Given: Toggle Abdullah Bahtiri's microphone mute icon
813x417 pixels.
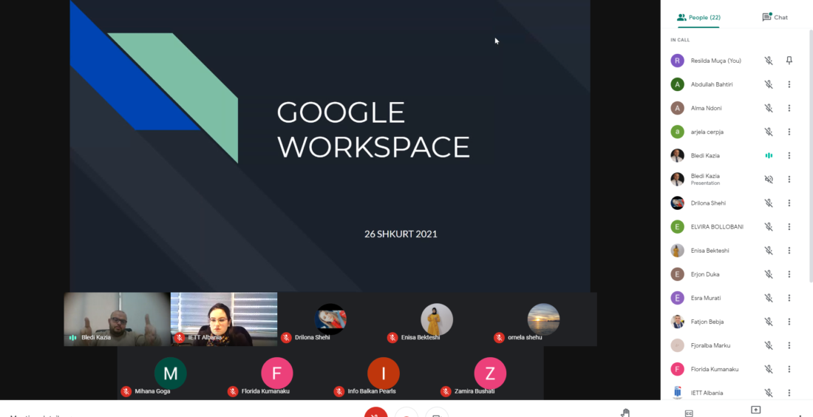Looking at the screenshot, I should coord(769,84).
